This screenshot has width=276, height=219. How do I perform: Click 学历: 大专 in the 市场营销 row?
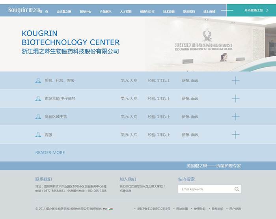click(129, 98)
